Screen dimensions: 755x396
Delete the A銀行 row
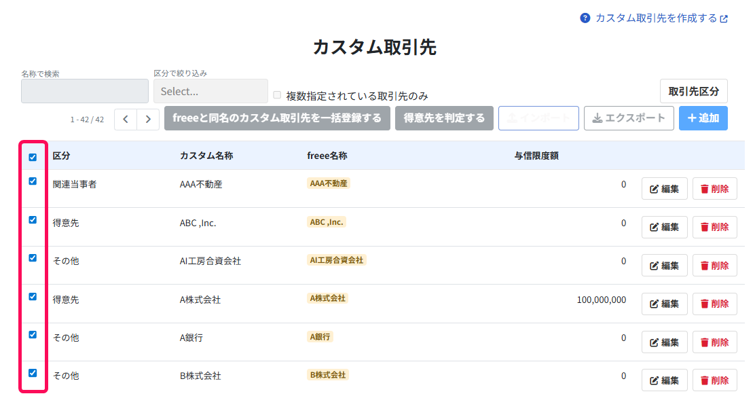tap(714, 342)
